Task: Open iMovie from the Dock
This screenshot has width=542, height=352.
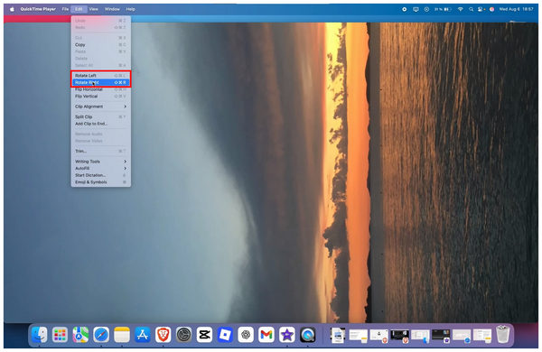Action: [x=287, y=335]
